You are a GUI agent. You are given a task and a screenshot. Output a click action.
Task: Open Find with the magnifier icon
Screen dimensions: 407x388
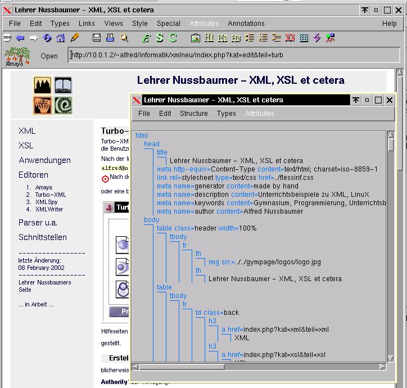pyautogui.click(x=124, y=38)
